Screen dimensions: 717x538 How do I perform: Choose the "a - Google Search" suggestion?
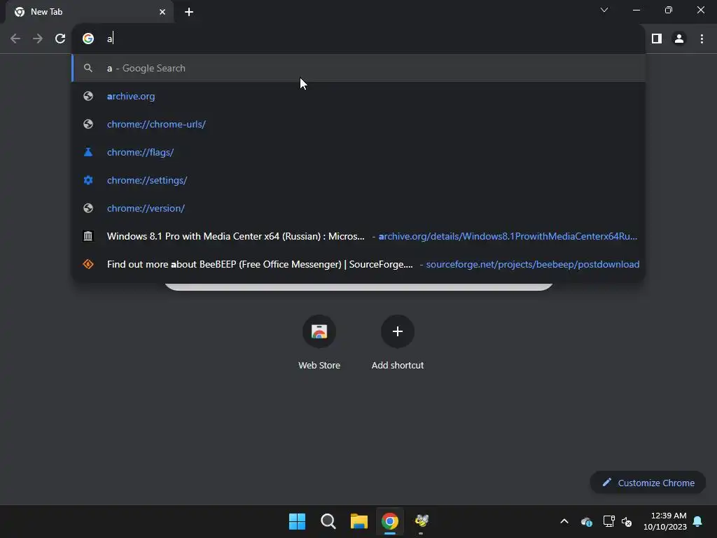pos(358,68)
